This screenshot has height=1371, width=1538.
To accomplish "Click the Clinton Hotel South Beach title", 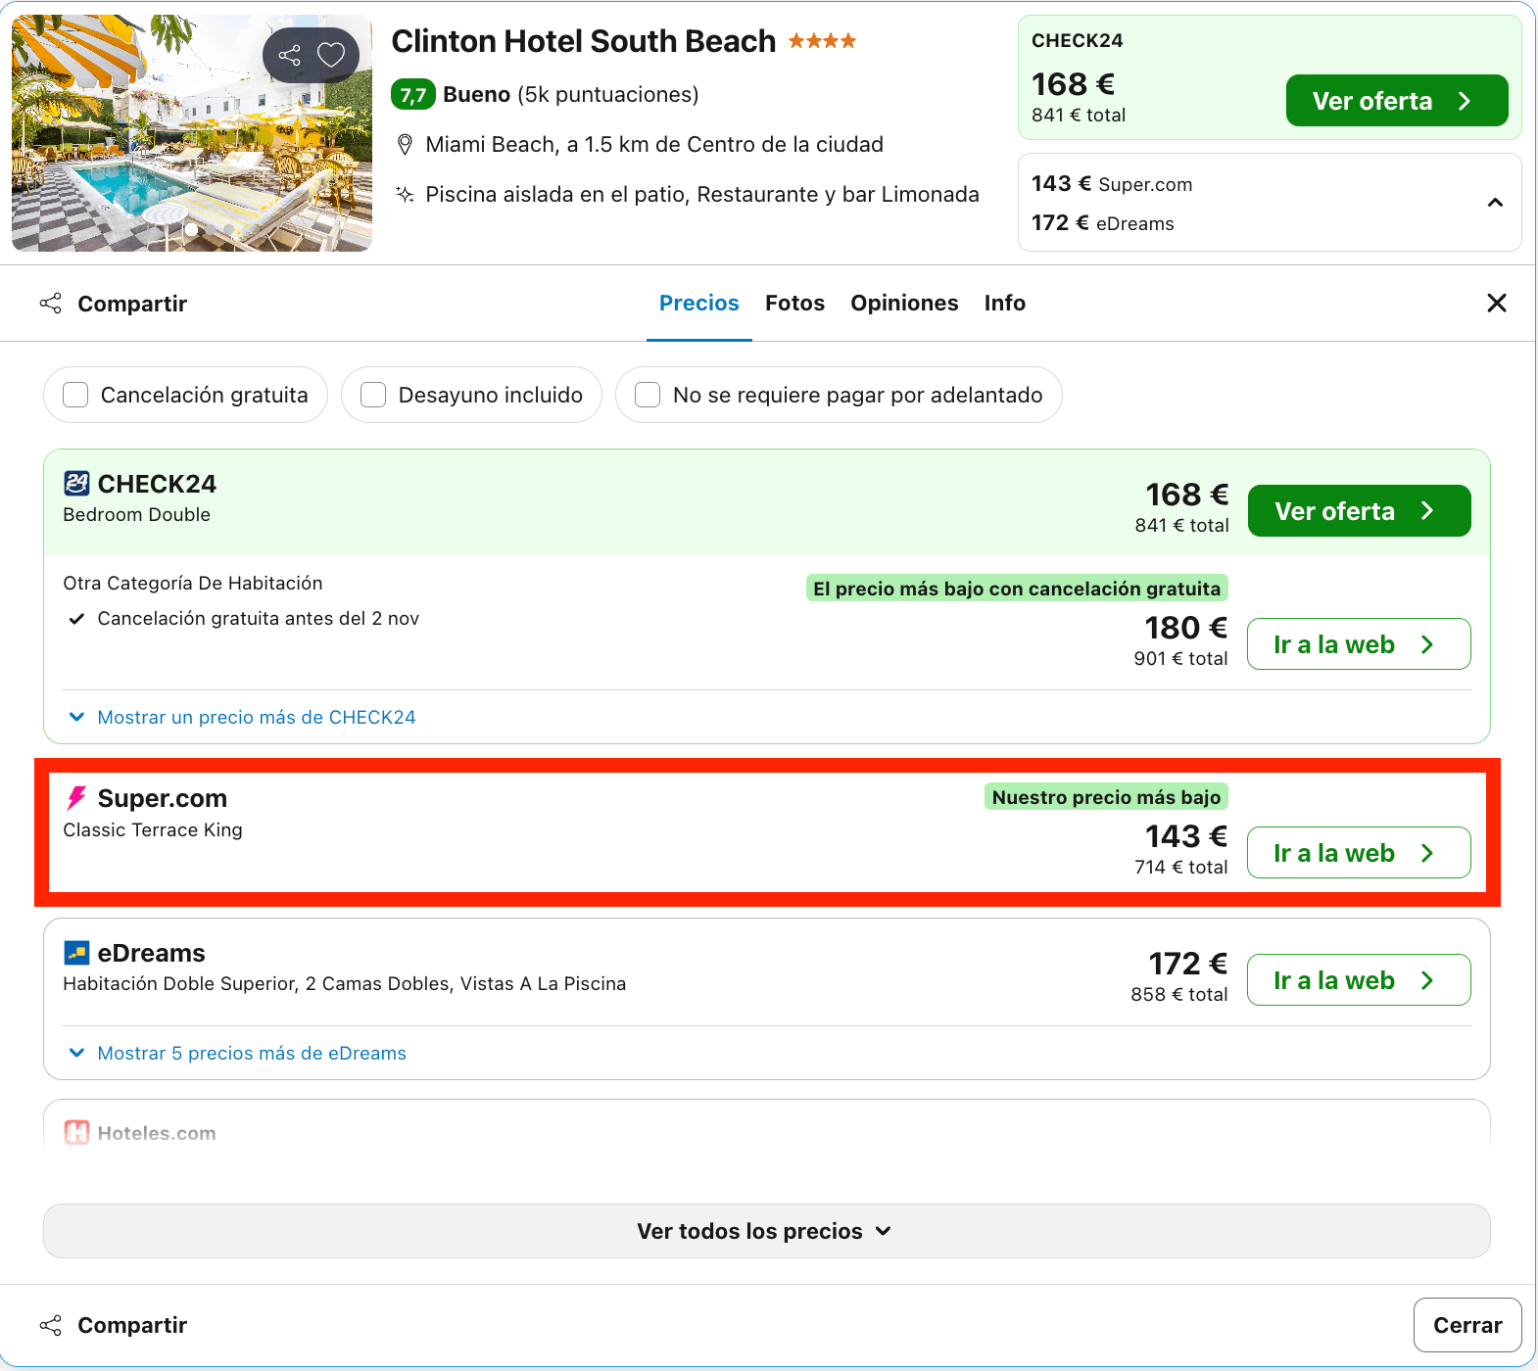I will 584,41.
